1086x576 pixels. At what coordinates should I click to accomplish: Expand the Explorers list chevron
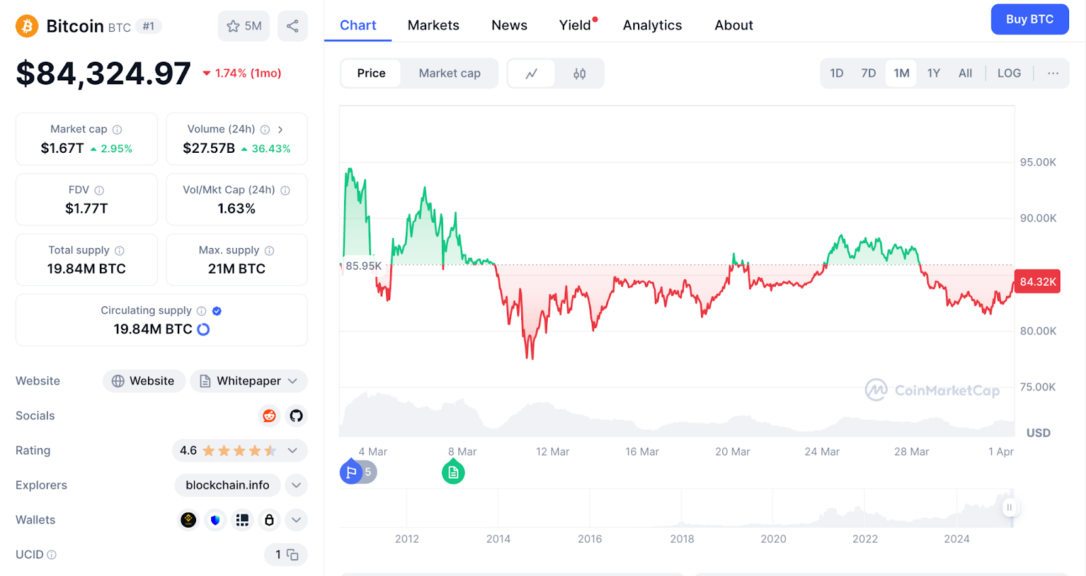(x=296, y=485)
